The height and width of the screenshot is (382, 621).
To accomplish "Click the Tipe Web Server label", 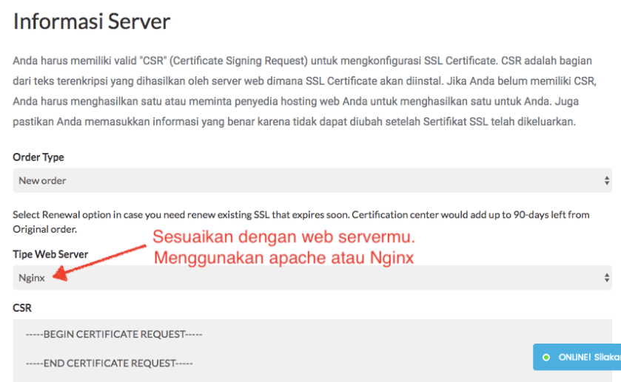I will (50, 254).
